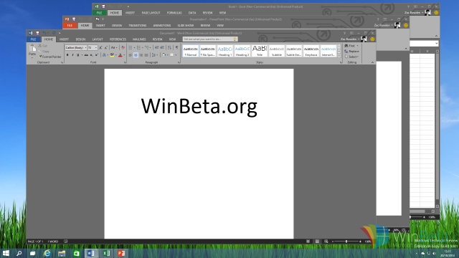This screenshot has height=258, width=459.
Task: Click the save icon in Word title bar
Action: click(37, 33)
